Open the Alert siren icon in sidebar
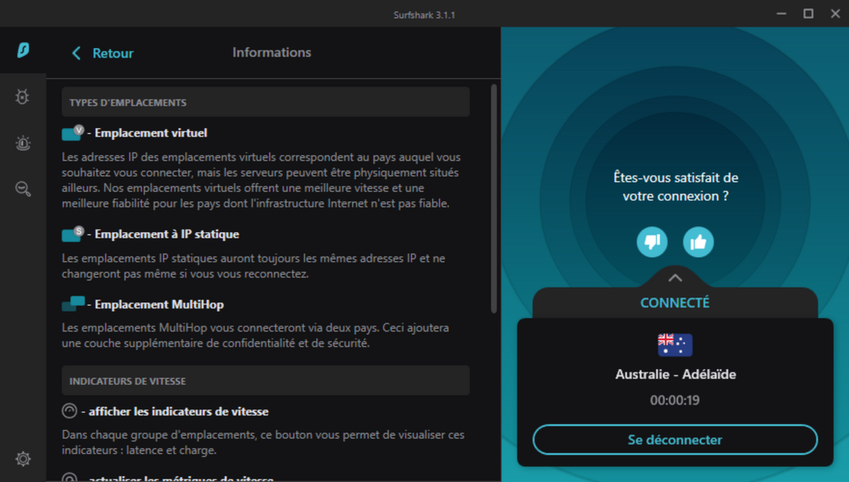Image resolution: width=849 pixels, height=482 pixels. click(x=23, y=143)
